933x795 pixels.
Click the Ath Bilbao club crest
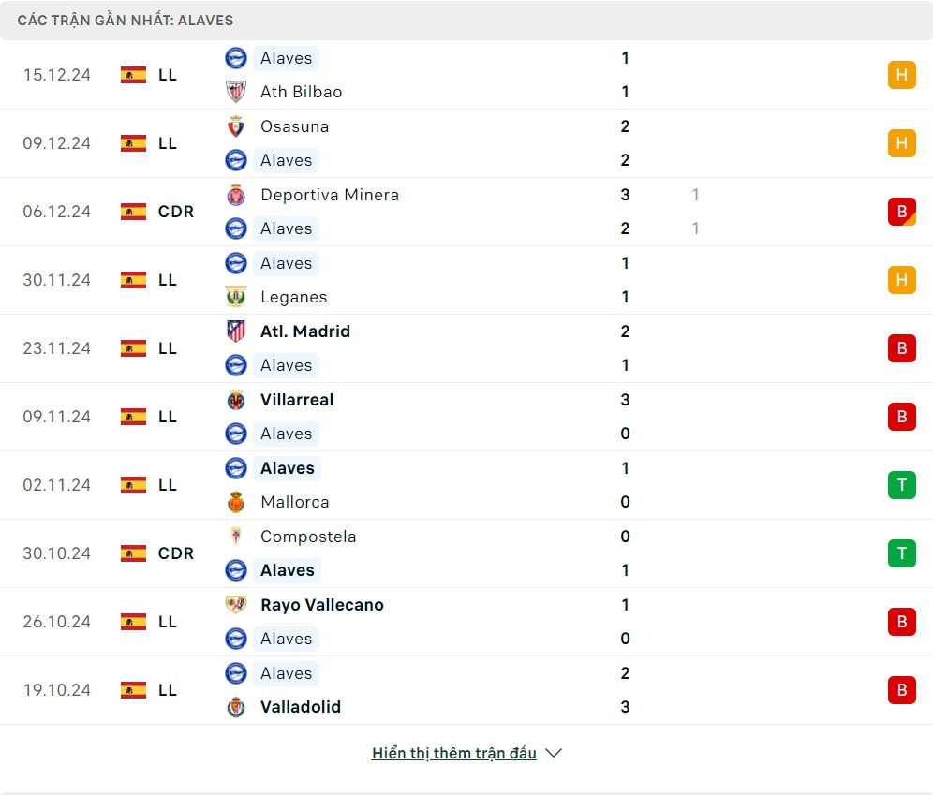pyautogui.click(x=236, y=92)
